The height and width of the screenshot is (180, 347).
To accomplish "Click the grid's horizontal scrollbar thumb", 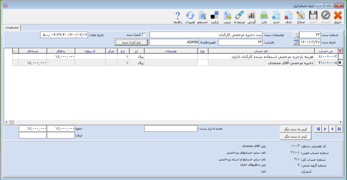I will coord(11,122).
